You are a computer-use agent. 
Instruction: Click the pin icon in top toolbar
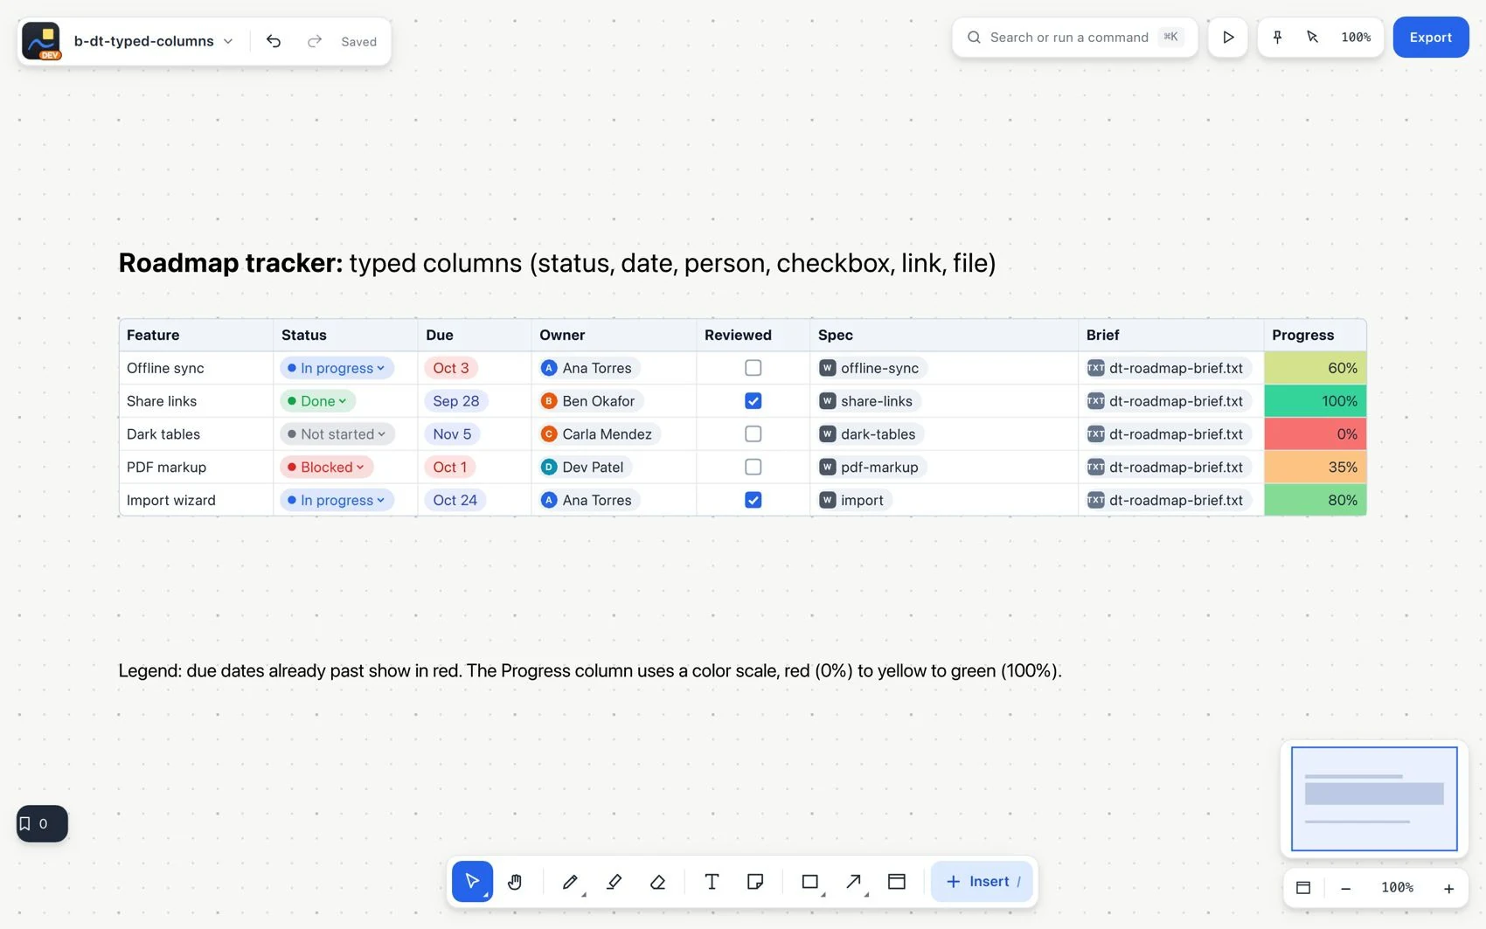pyautogui.click(x=1277, y=37)
